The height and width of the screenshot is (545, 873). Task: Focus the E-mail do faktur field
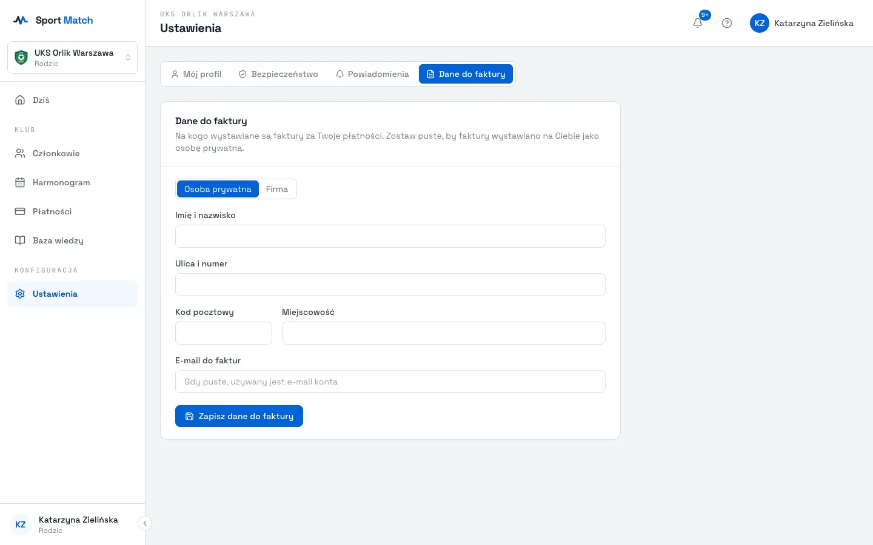point(390,381)
